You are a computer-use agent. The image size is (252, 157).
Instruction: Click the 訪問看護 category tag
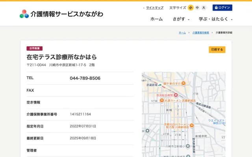click(35, 48)
